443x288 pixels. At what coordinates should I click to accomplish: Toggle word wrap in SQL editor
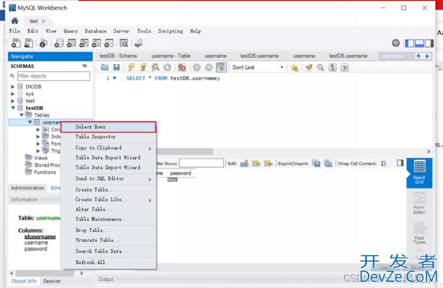click(345, 67)
